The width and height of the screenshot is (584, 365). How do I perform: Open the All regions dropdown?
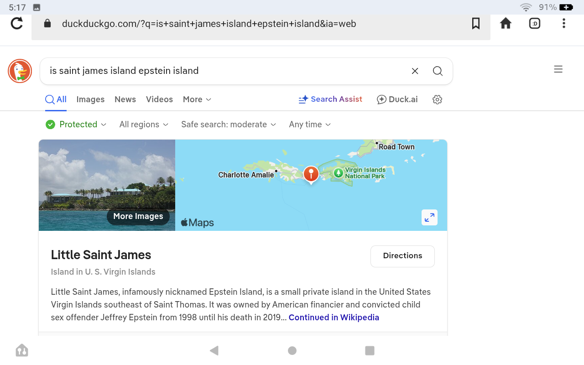[144, 125]
